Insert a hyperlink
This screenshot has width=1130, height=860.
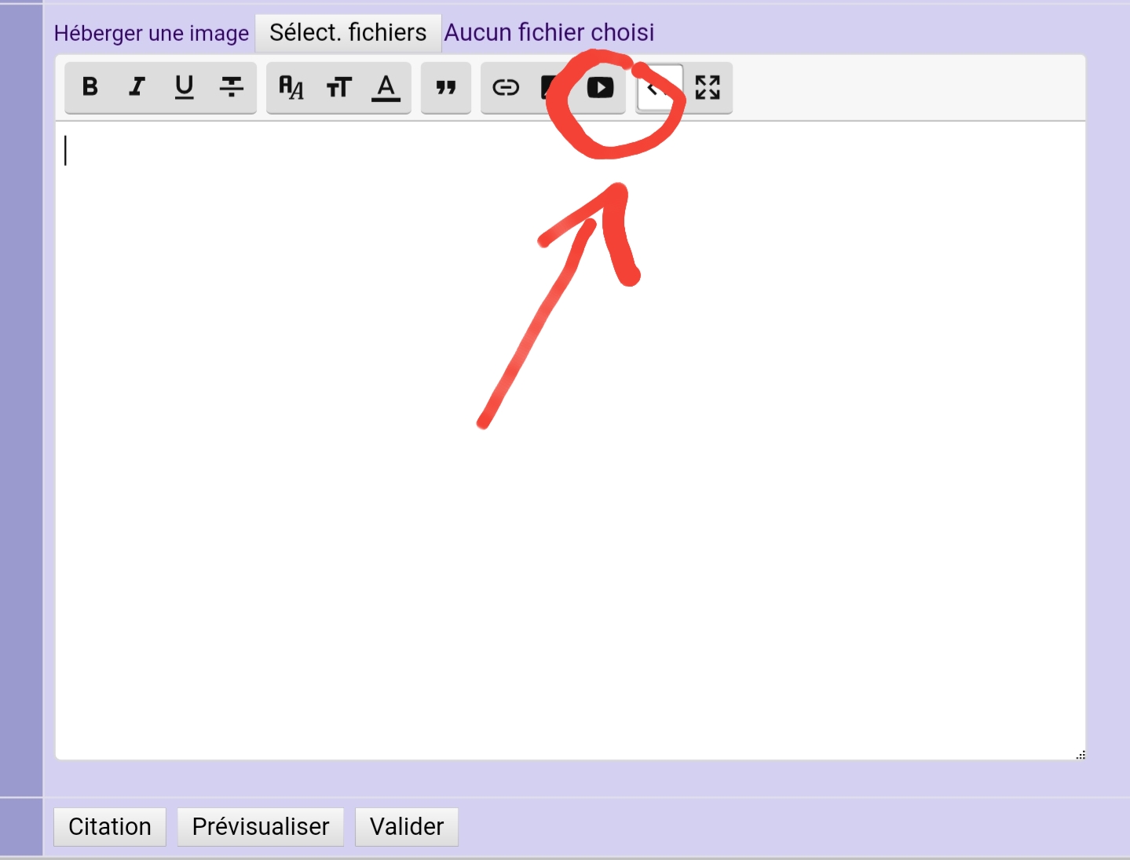click(x=506, y=87)
